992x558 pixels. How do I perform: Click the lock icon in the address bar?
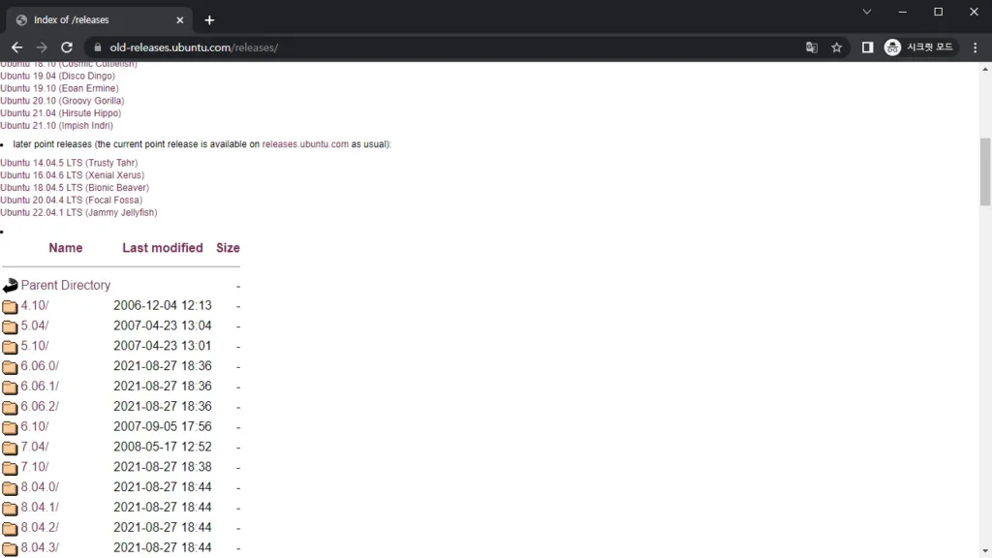98,47
